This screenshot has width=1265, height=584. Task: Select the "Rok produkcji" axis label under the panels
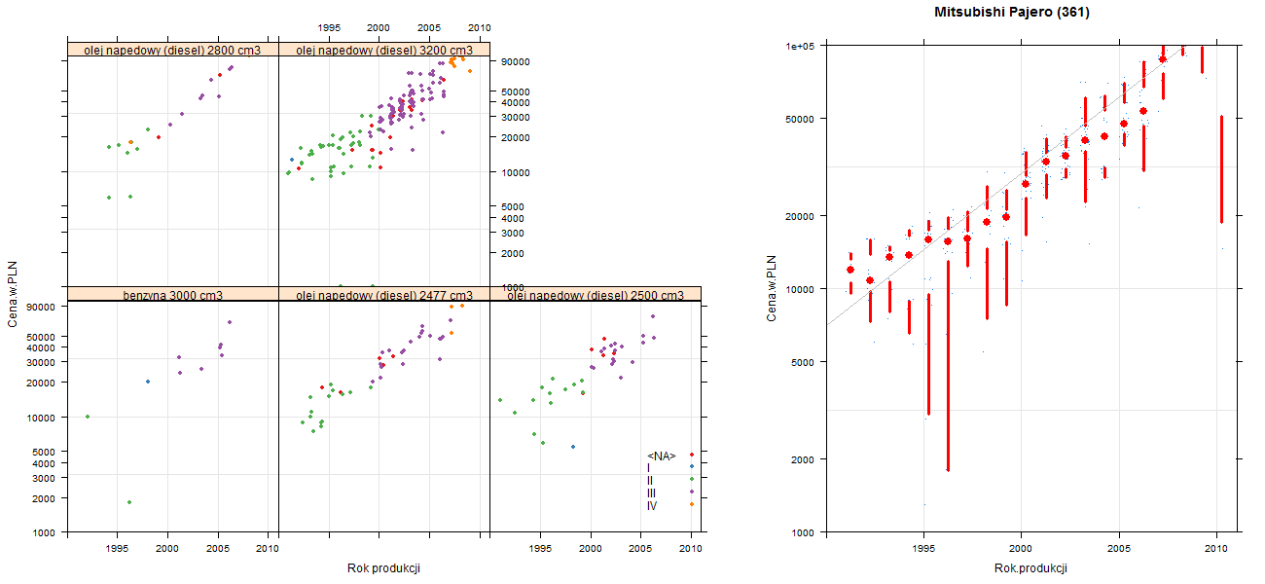pos(384,568)
